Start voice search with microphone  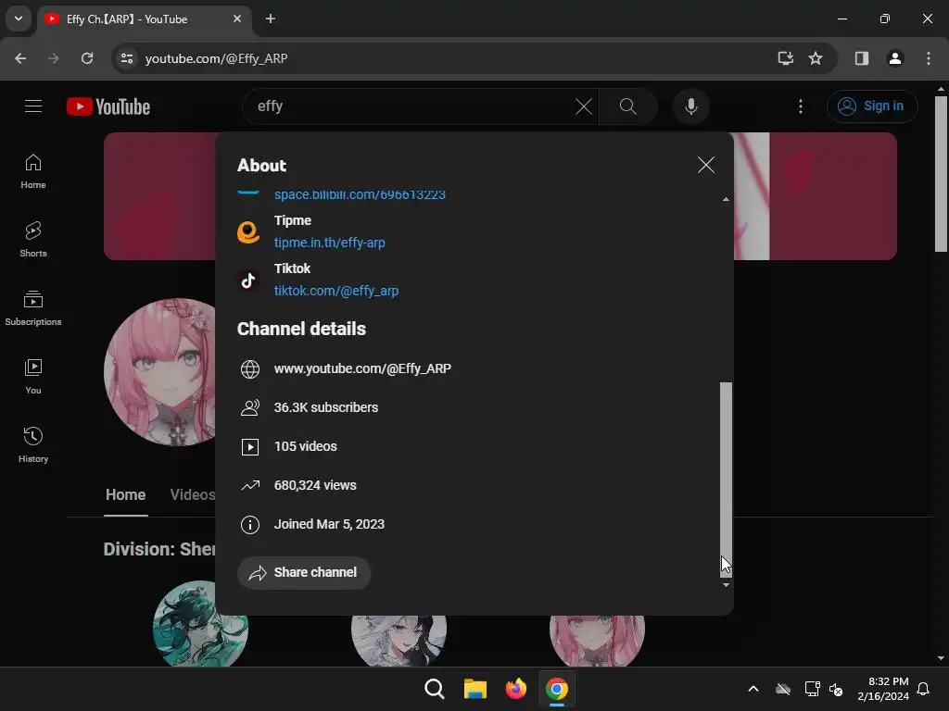pyautogui.click(x=690, y=106)
